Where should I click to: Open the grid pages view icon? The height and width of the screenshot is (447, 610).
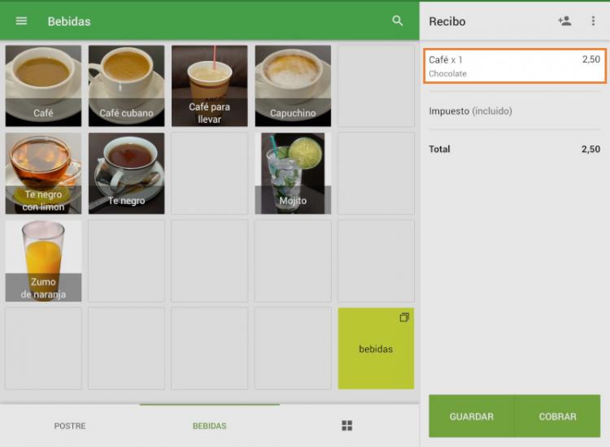347,426
